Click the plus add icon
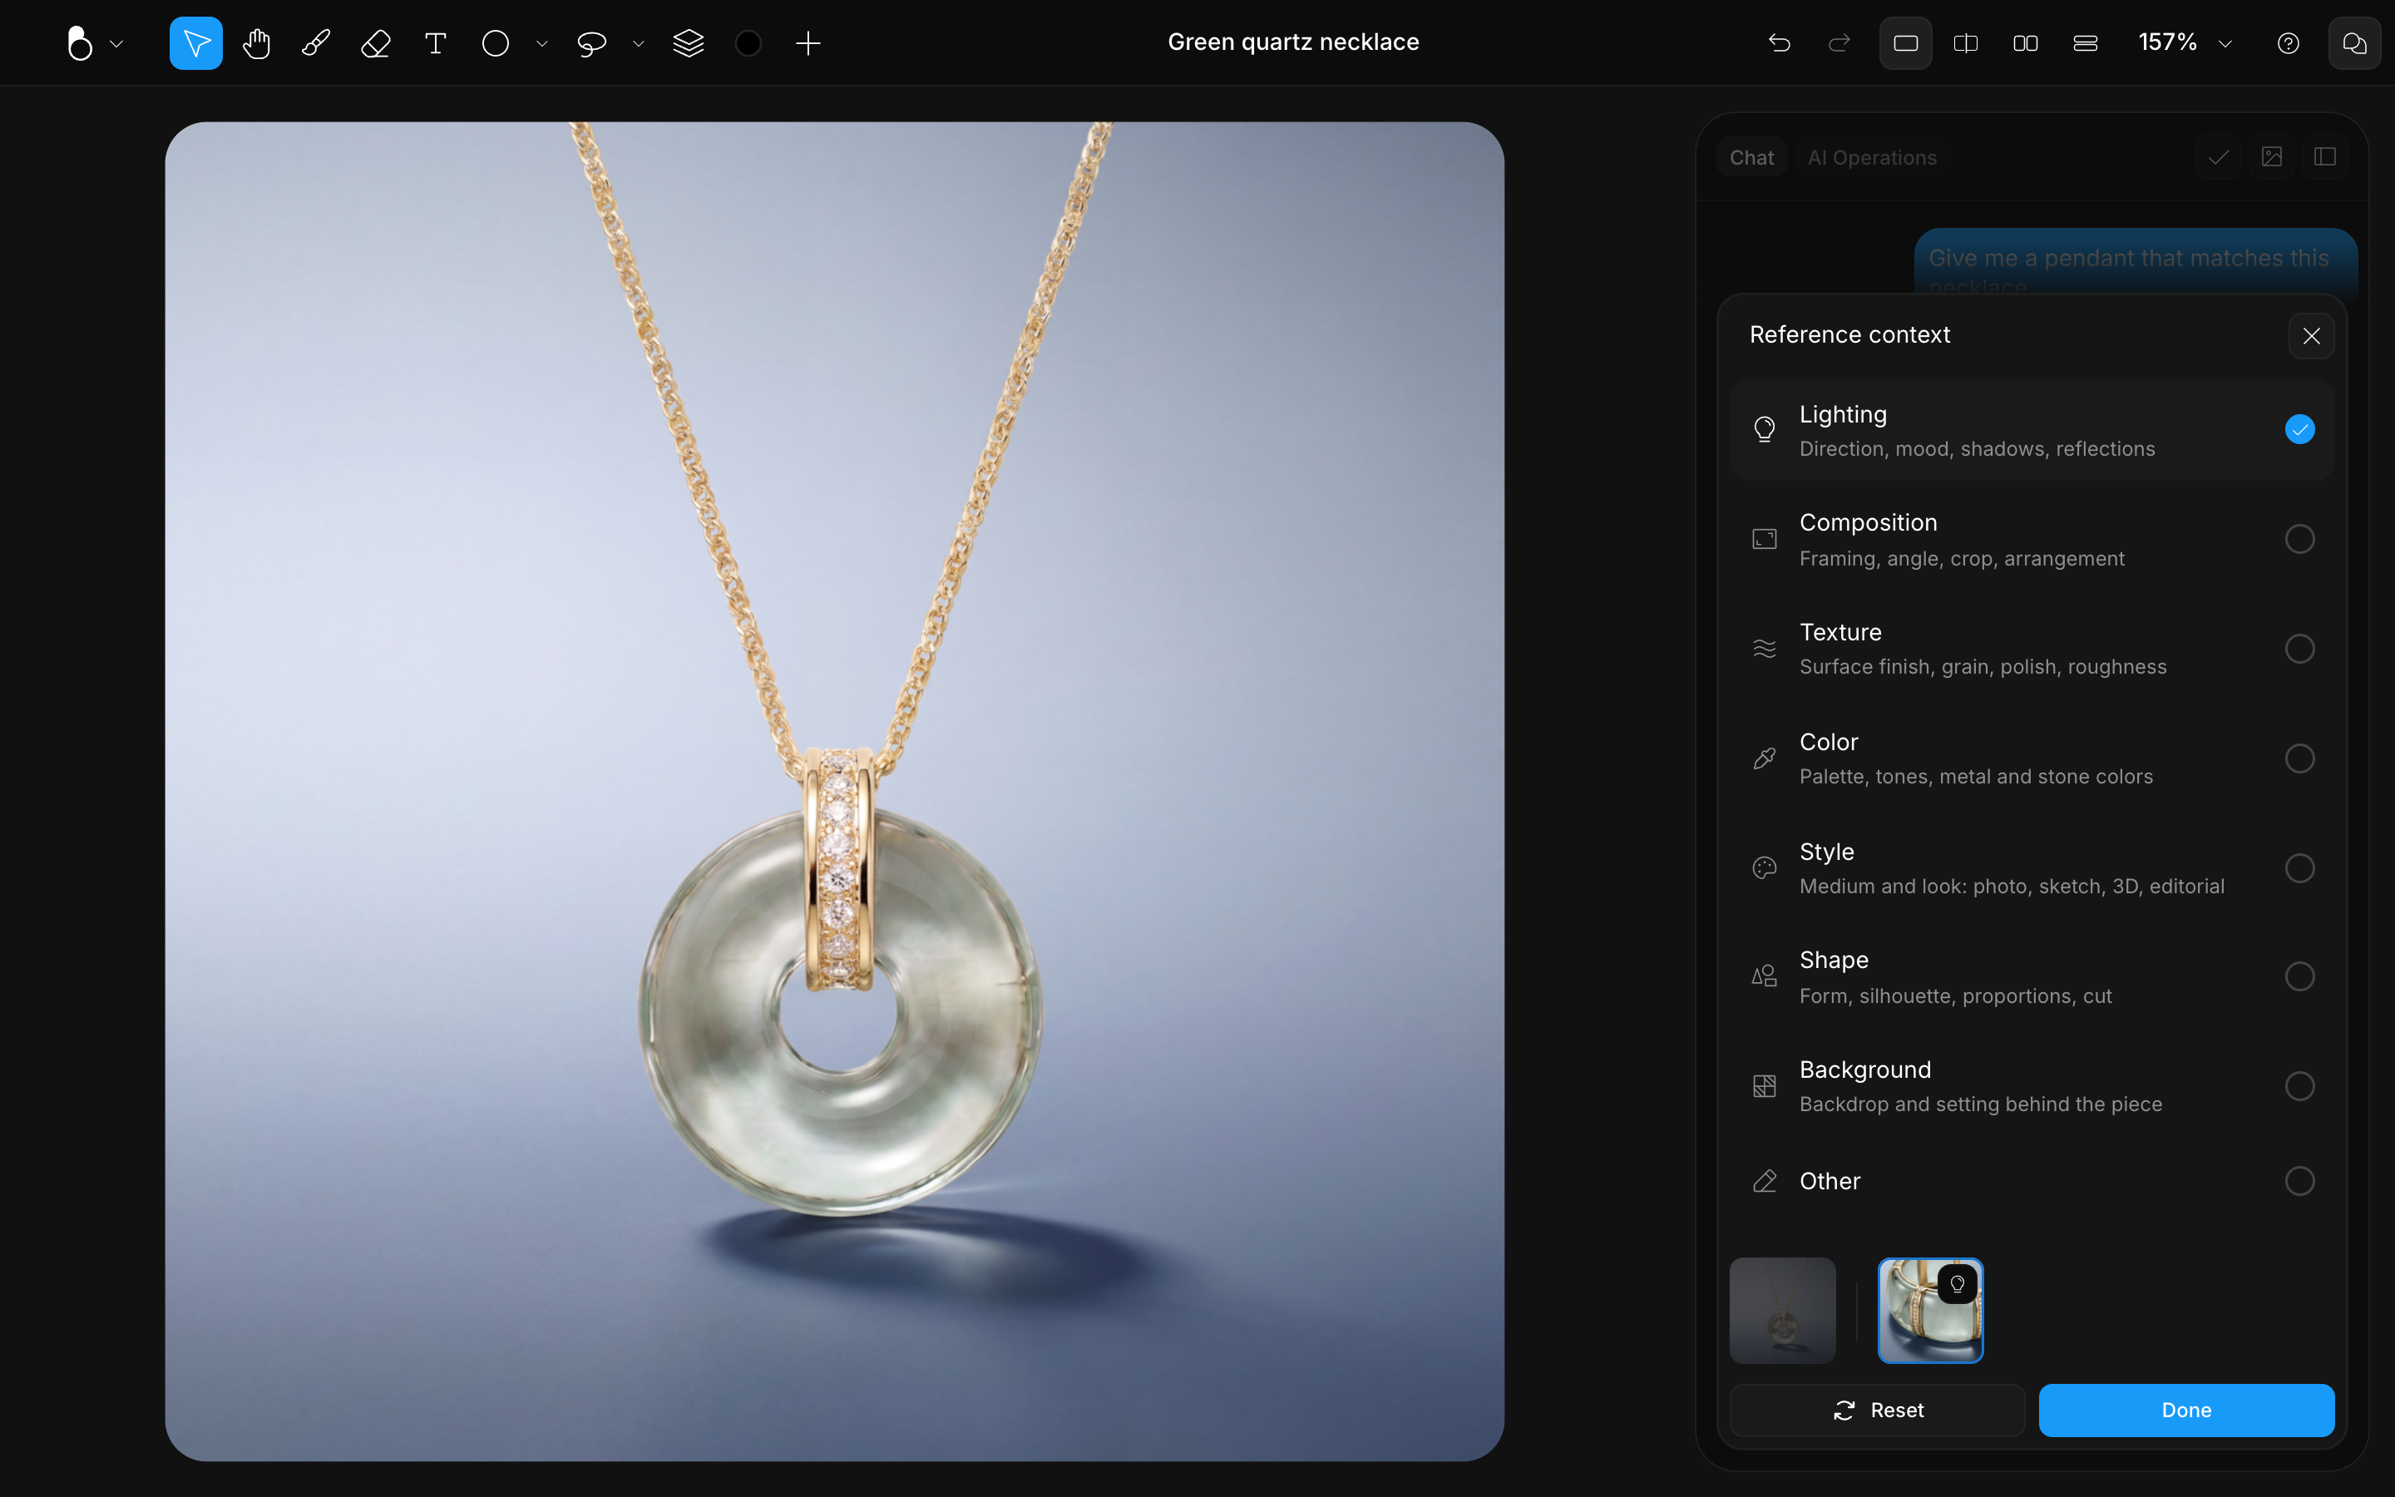The height and width of the screenshot is (1497, 2395). tap(808, 43)
